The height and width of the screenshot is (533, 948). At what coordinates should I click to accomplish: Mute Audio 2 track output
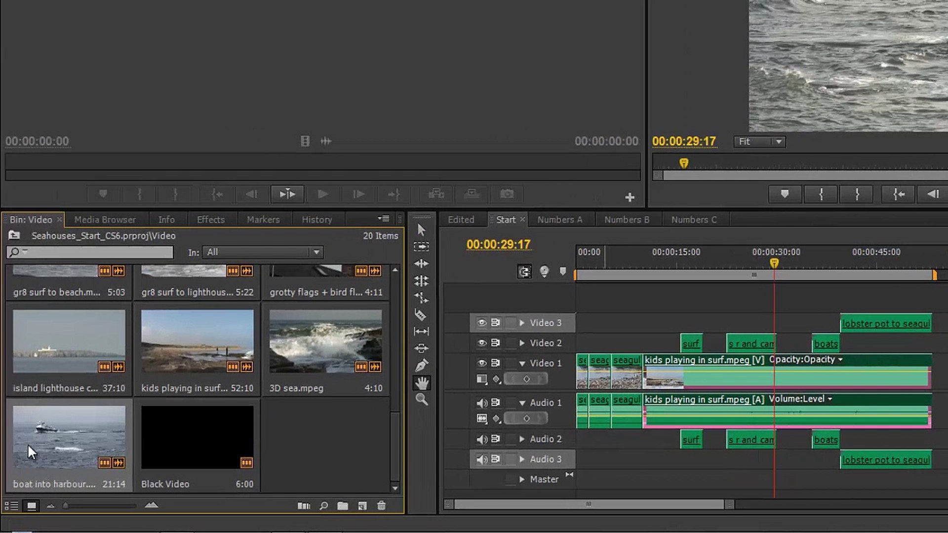click(x=481, y=439)
